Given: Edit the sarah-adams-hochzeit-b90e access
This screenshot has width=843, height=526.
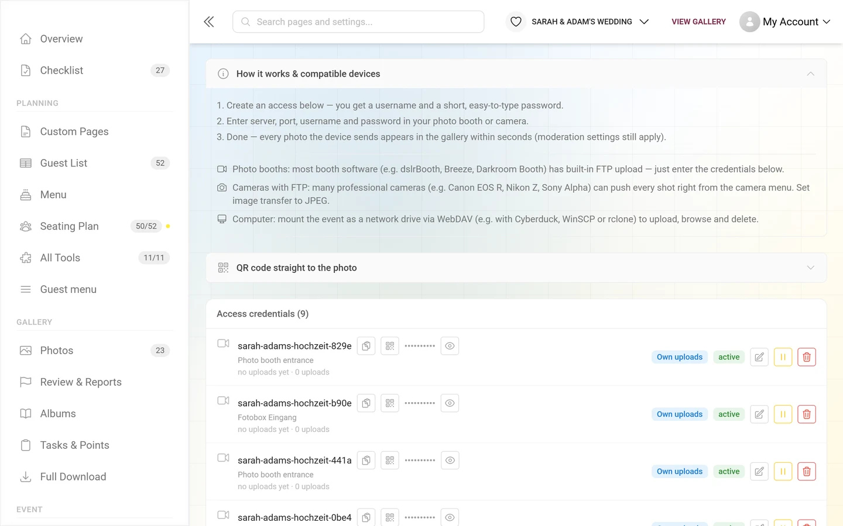Looking at the screenshot, I should (759, 414).
